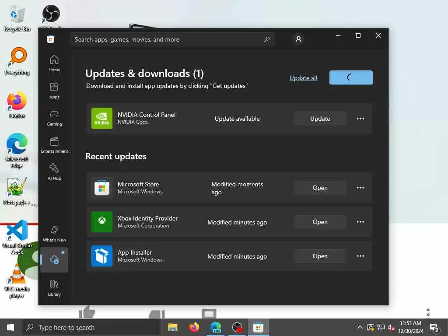
Task: Open the notification center icon
Action: pos(434,327)
